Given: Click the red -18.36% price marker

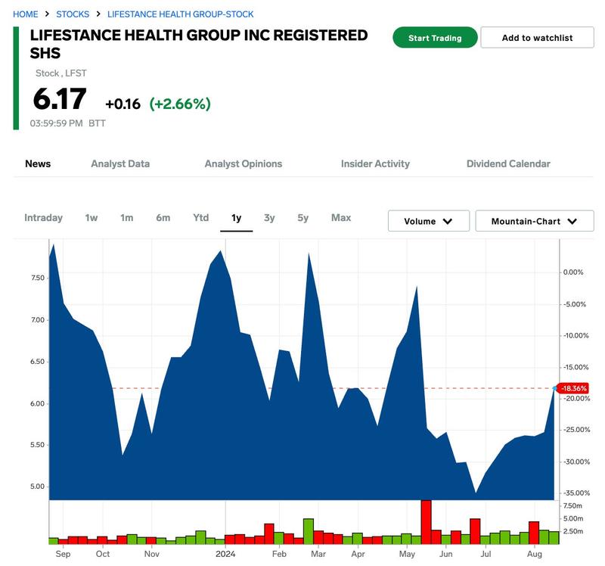Looking at the screenshot, I should coord(572,388).
